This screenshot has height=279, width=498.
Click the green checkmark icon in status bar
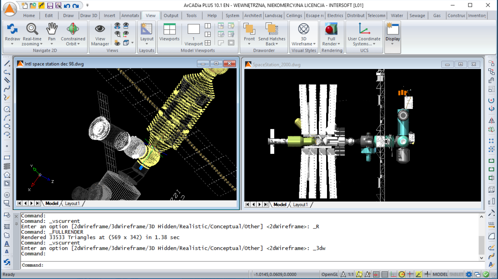tap(486, 274)
